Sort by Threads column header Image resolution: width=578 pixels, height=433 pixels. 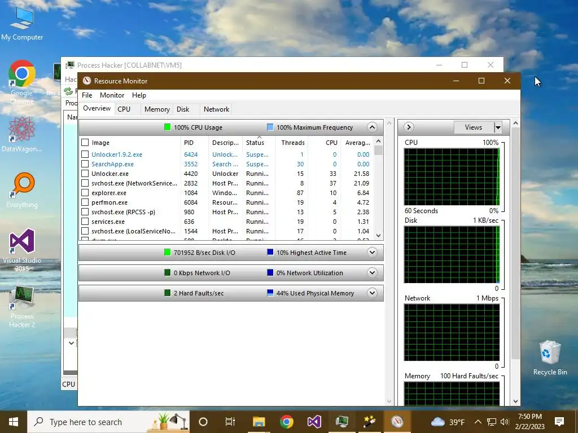coord(293,143)
